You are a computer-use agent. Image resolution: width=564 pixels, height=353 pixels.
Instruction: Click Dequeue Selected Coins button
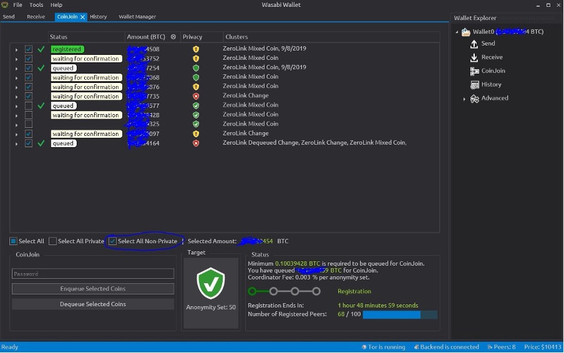(x=93, y=304)
